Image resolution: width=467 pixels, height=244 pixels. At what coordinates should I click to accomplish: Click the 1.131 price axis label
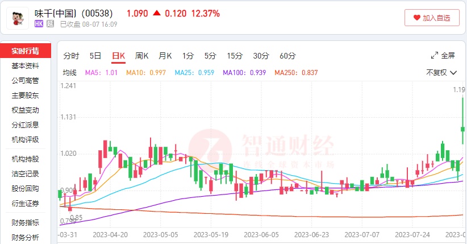point(68,117)
